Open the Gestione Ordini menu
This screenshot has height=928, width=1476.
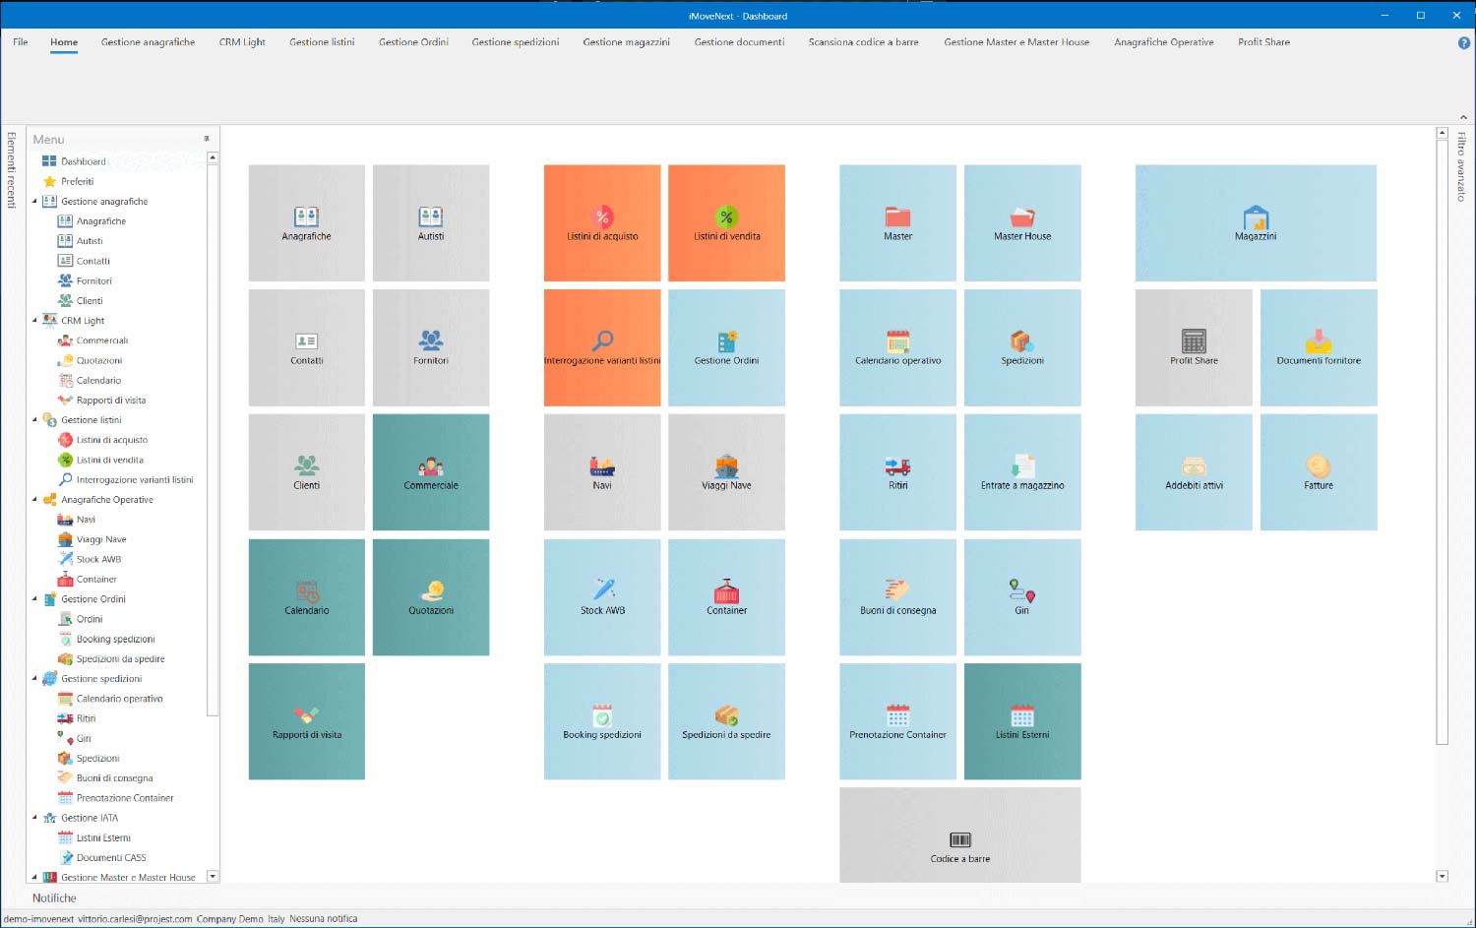click(413, 42)
